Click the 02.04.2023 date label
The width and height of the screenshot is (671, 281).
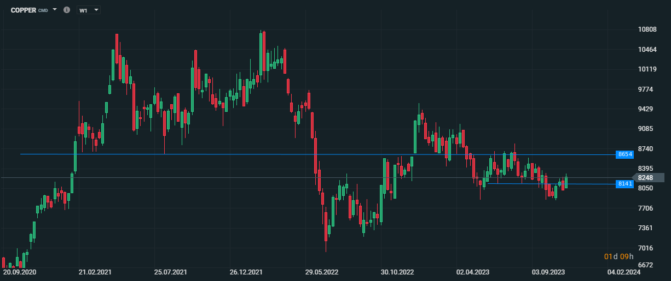[x=473, y=272]
